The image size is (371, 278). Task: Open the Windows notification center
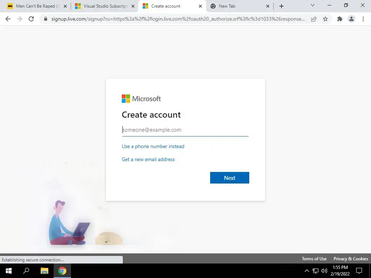[x=359, y=271]
